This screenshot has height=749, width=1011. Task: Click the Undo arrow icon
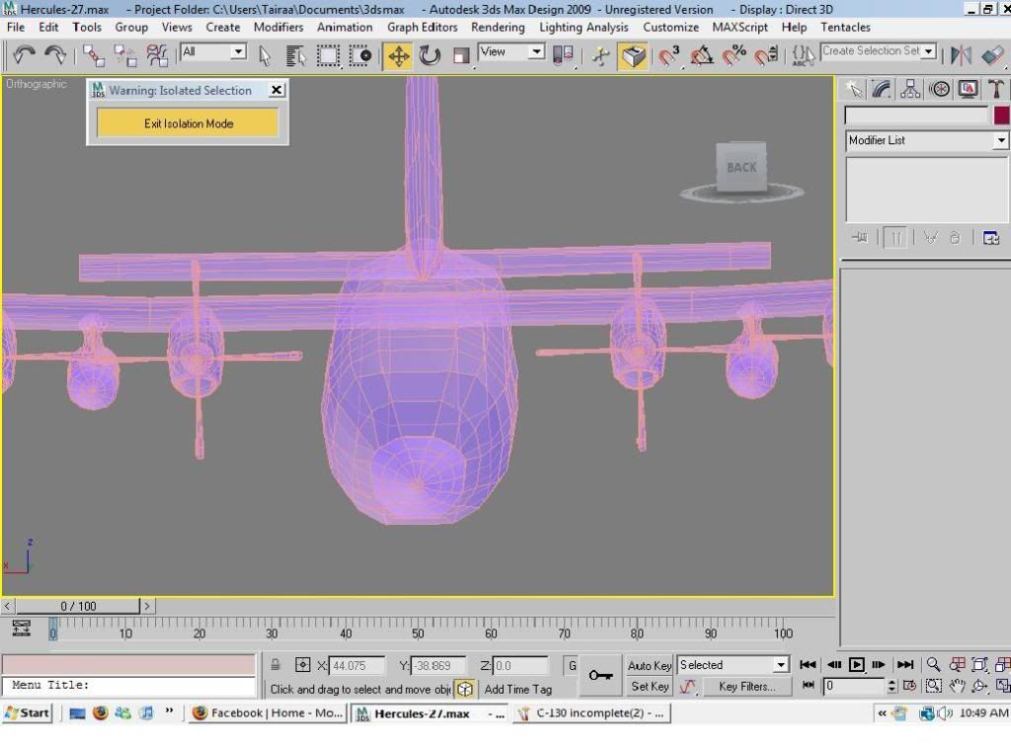pyautogui.click(x=24, y=55)
